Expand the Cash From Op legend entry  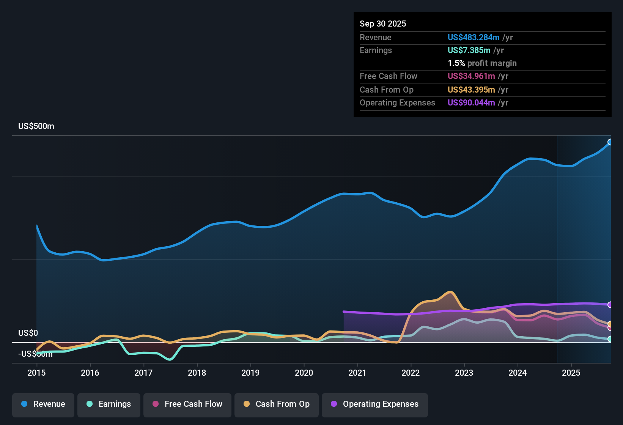tap(276, 404)
